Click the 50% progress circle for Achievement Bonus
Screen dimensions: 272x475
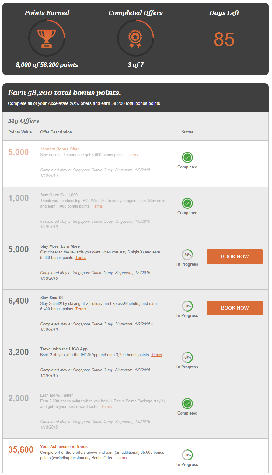pyautogui.click(x=187, y=455)
